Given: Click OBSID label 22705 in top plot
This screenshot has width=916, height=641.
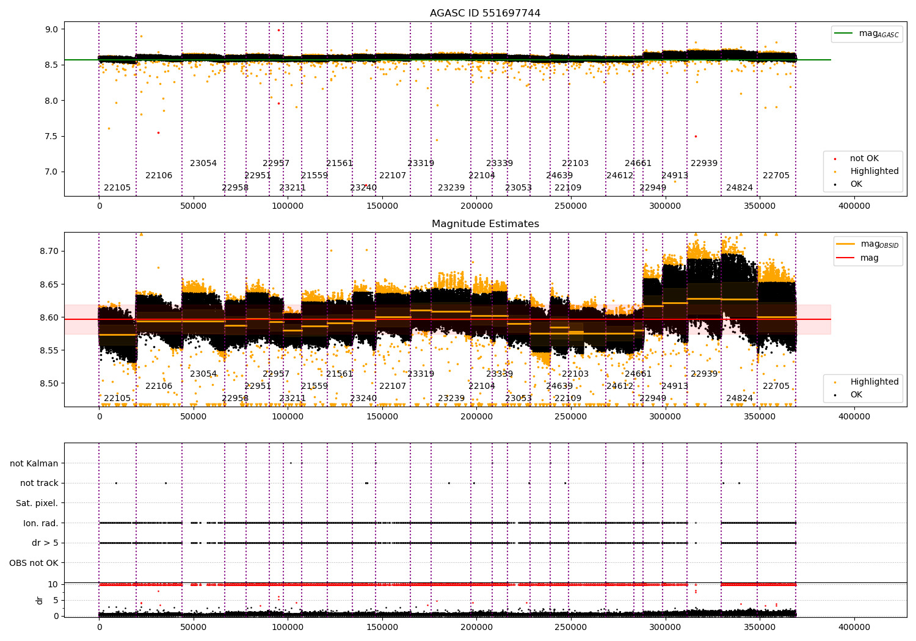Looking at the screenshot, I should tap(776, 176).
